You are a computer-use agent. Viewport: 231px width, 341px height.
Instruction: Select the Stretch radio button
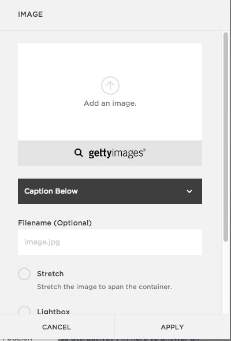24,274
